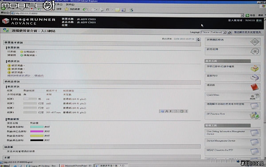Open the status monitor eye icon panel

pyautogui.click(x=254, y=42)
